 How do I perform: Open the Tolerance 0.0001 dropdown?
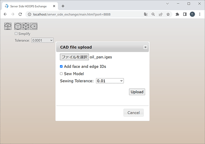[x=42, y=40]
